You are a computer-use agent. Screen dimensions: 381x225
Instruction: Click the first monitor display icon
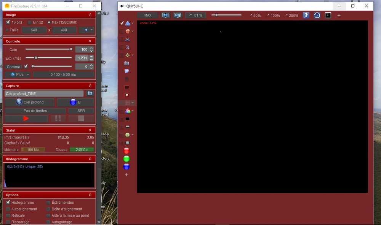165,15
